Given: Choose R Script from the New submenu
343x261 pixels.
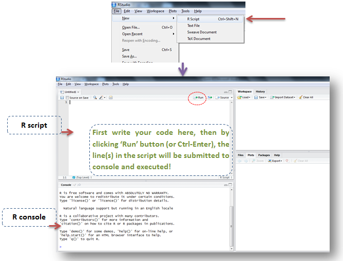Looking at the screenshot, I should 211,19.
